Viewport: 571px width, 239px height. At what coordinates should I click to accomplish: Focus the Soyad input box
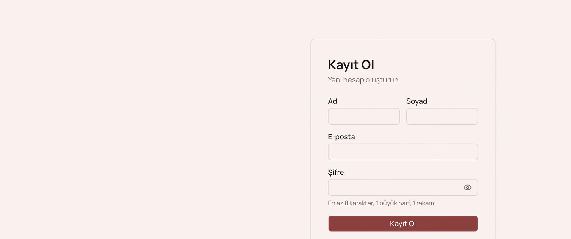pyautogui.click(x=442, y=116)
